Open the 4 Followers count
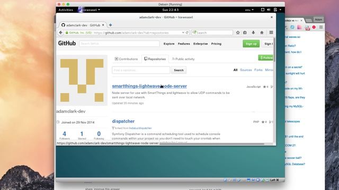 point(65,136)
